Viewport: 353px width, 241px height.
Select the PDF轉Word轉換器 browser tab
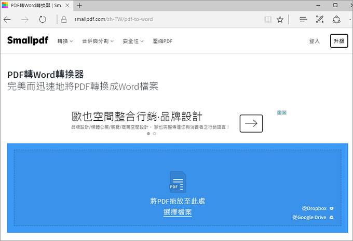pyautogui.click(x=36, y=5)
